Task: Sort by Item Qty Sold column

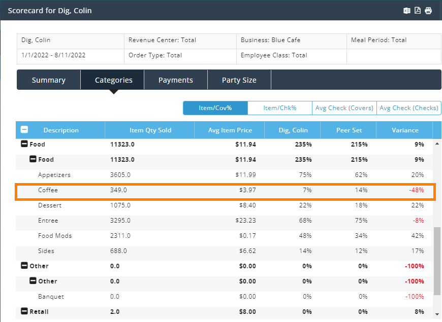Action: click(150, 130)
